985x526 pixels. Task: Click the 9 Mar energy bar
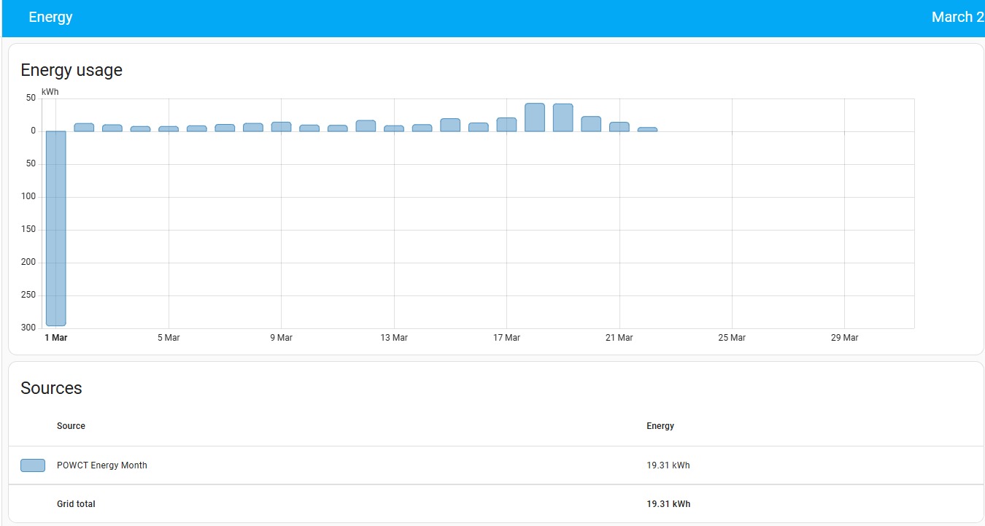click(x=281, y=126)
